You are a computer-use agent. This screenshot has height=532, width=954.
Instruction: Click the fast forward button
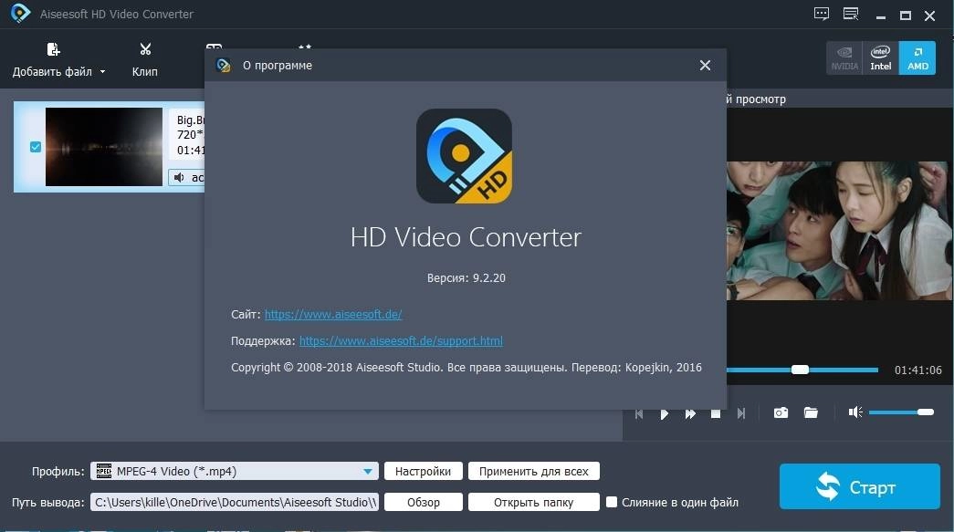tap(690, 413)
